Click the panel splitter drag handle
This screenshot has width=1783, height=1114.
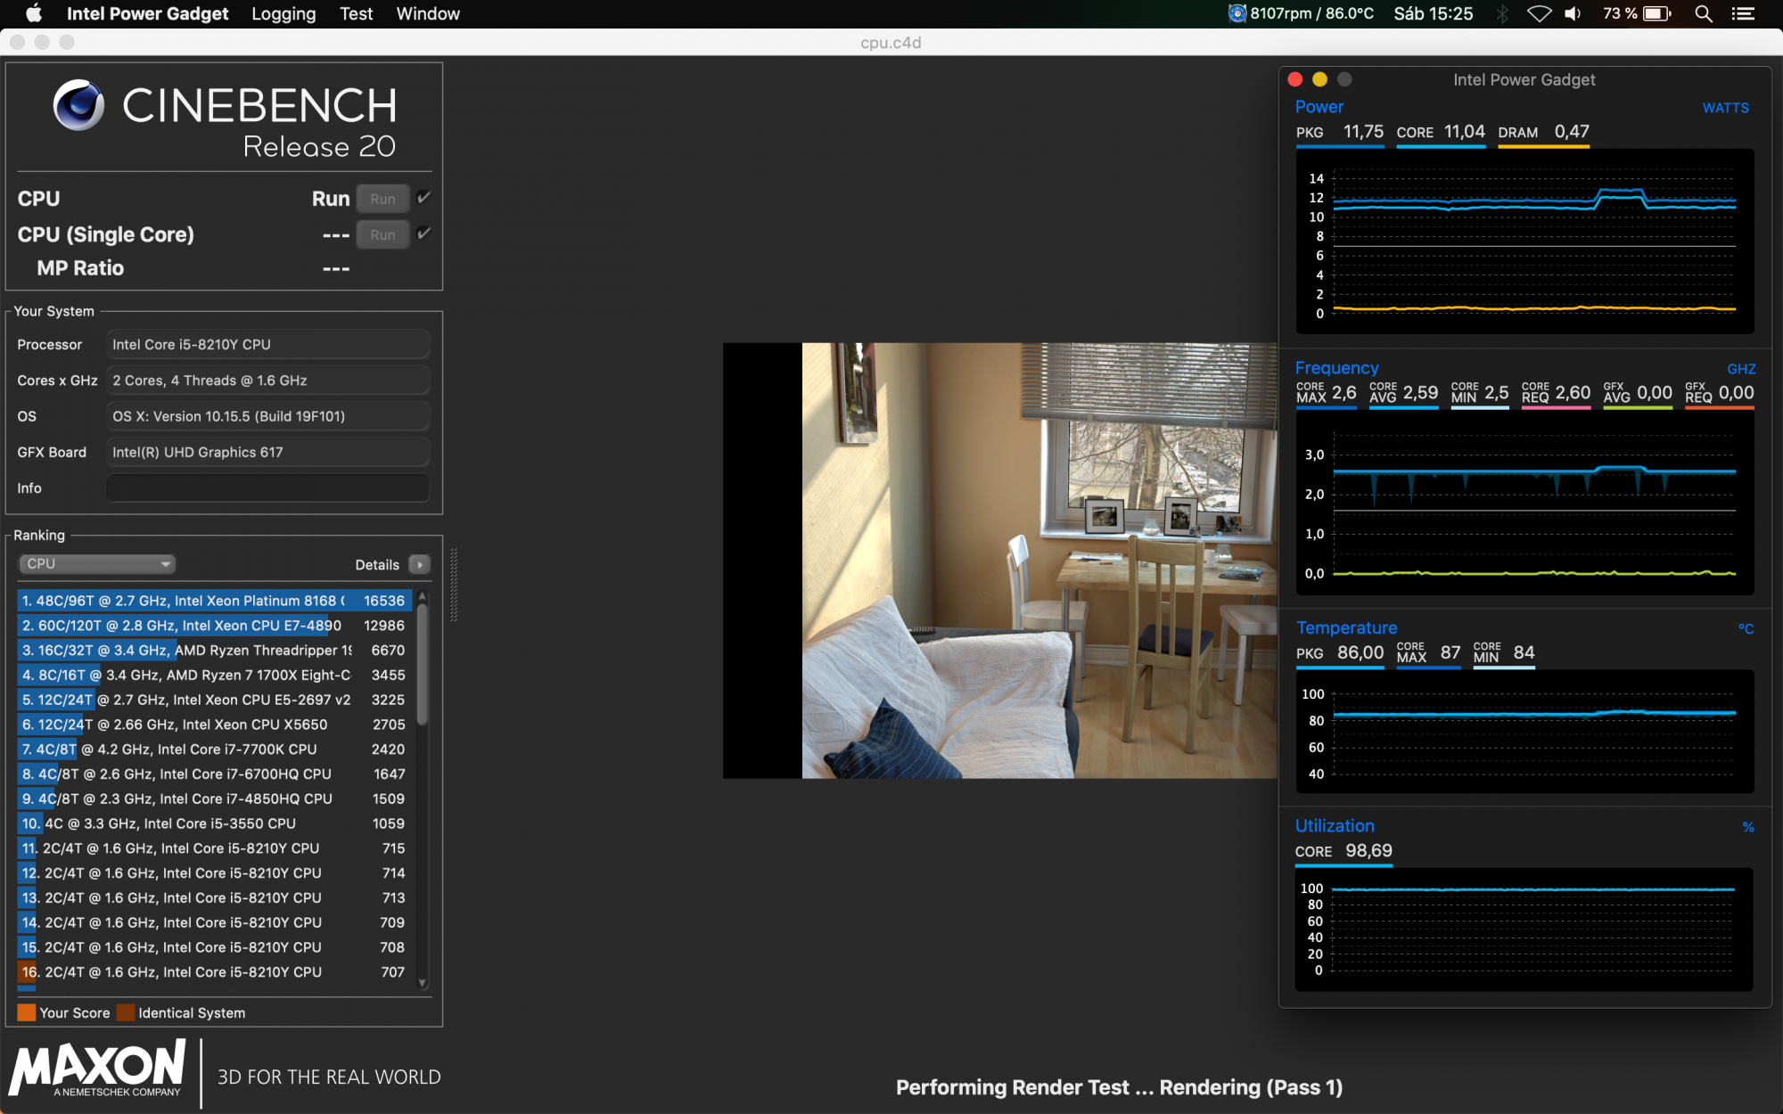[454, 585]
